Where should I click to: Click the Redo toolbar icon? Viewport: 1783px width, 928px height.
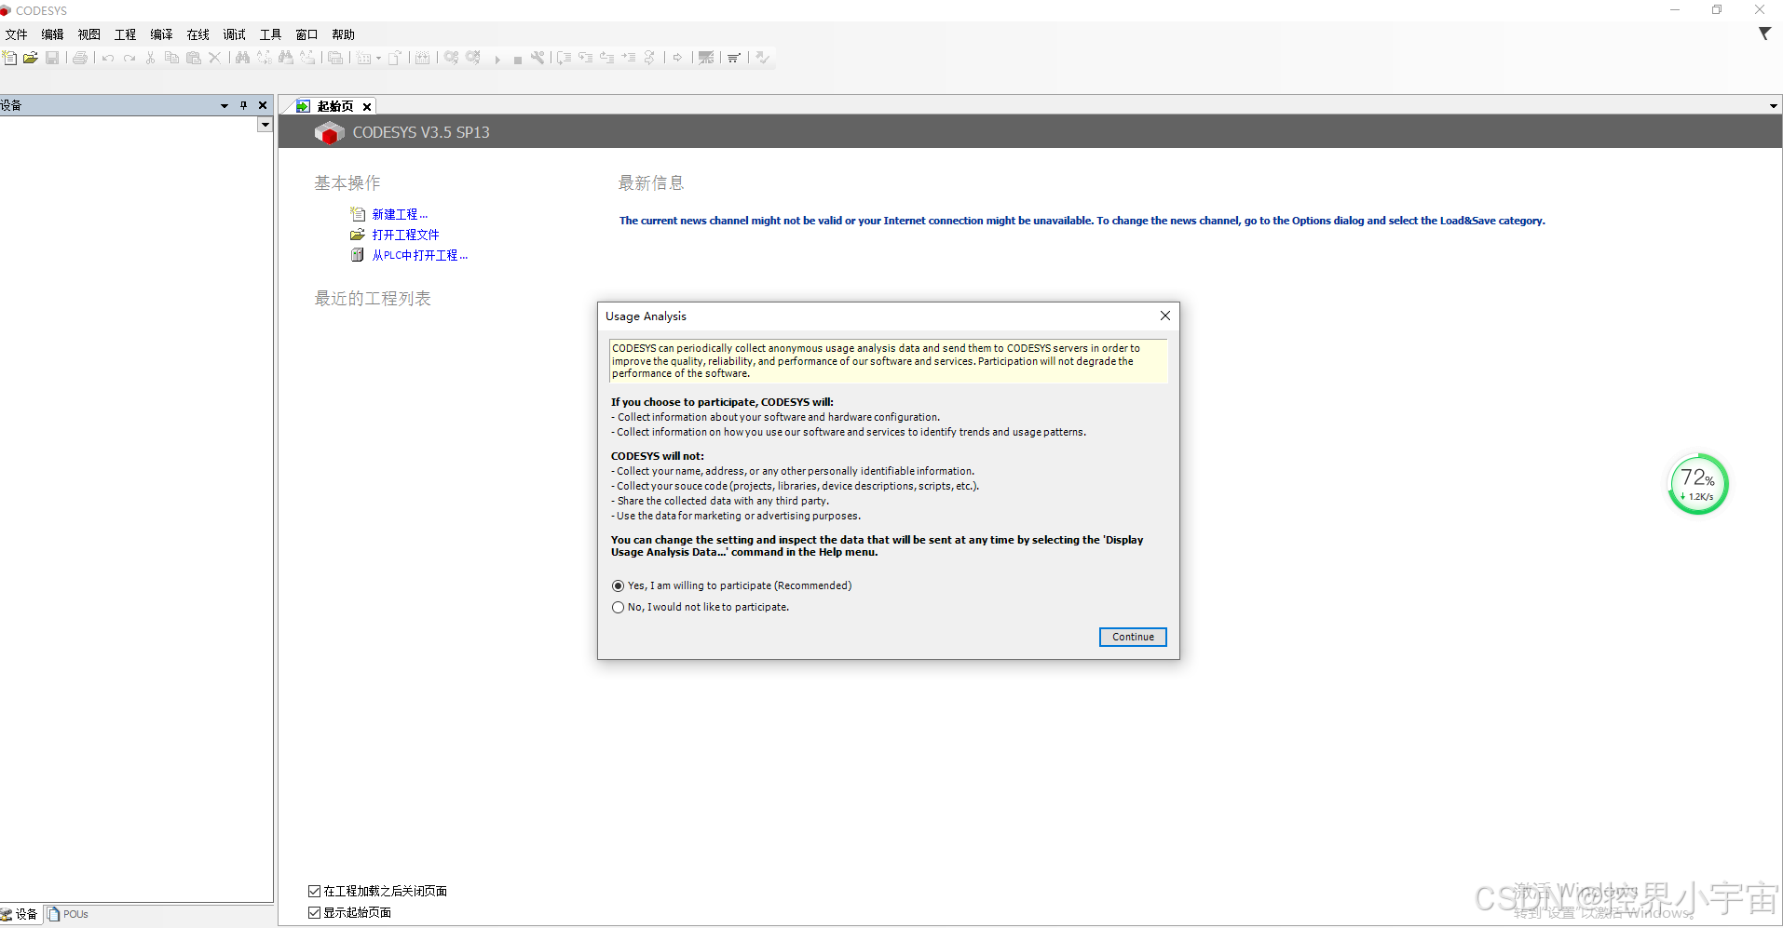pyautogui.click(x=129, y=58)
